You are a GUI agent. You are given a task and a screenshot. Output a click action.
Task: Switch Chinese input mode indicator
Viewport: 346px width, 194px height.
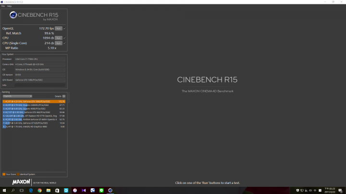click(315, 191)
